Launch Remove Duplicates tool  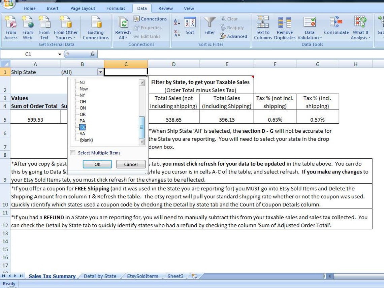click(x=285, y=27)
